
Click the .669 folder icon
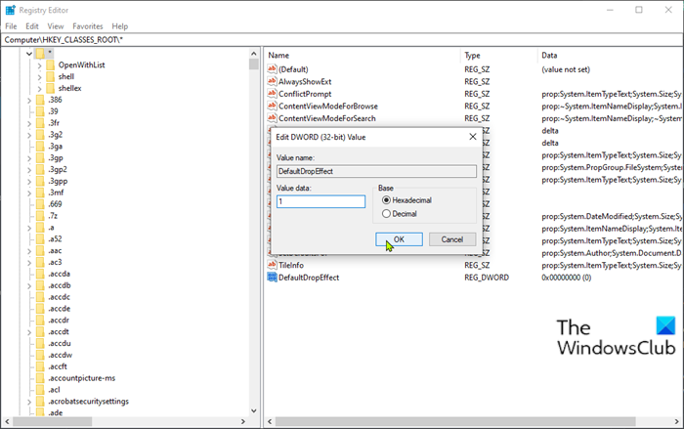pos(40,204)
